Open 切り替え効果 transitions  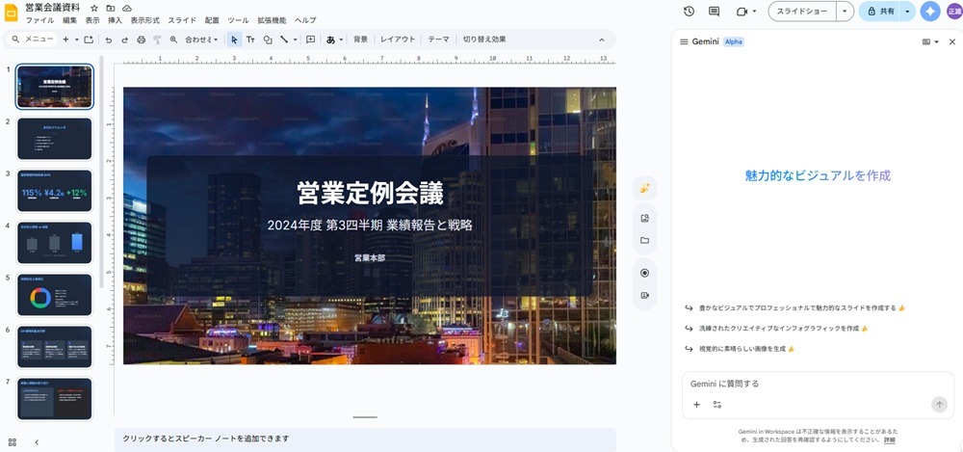pyautogui.click(x=484, y=40)
